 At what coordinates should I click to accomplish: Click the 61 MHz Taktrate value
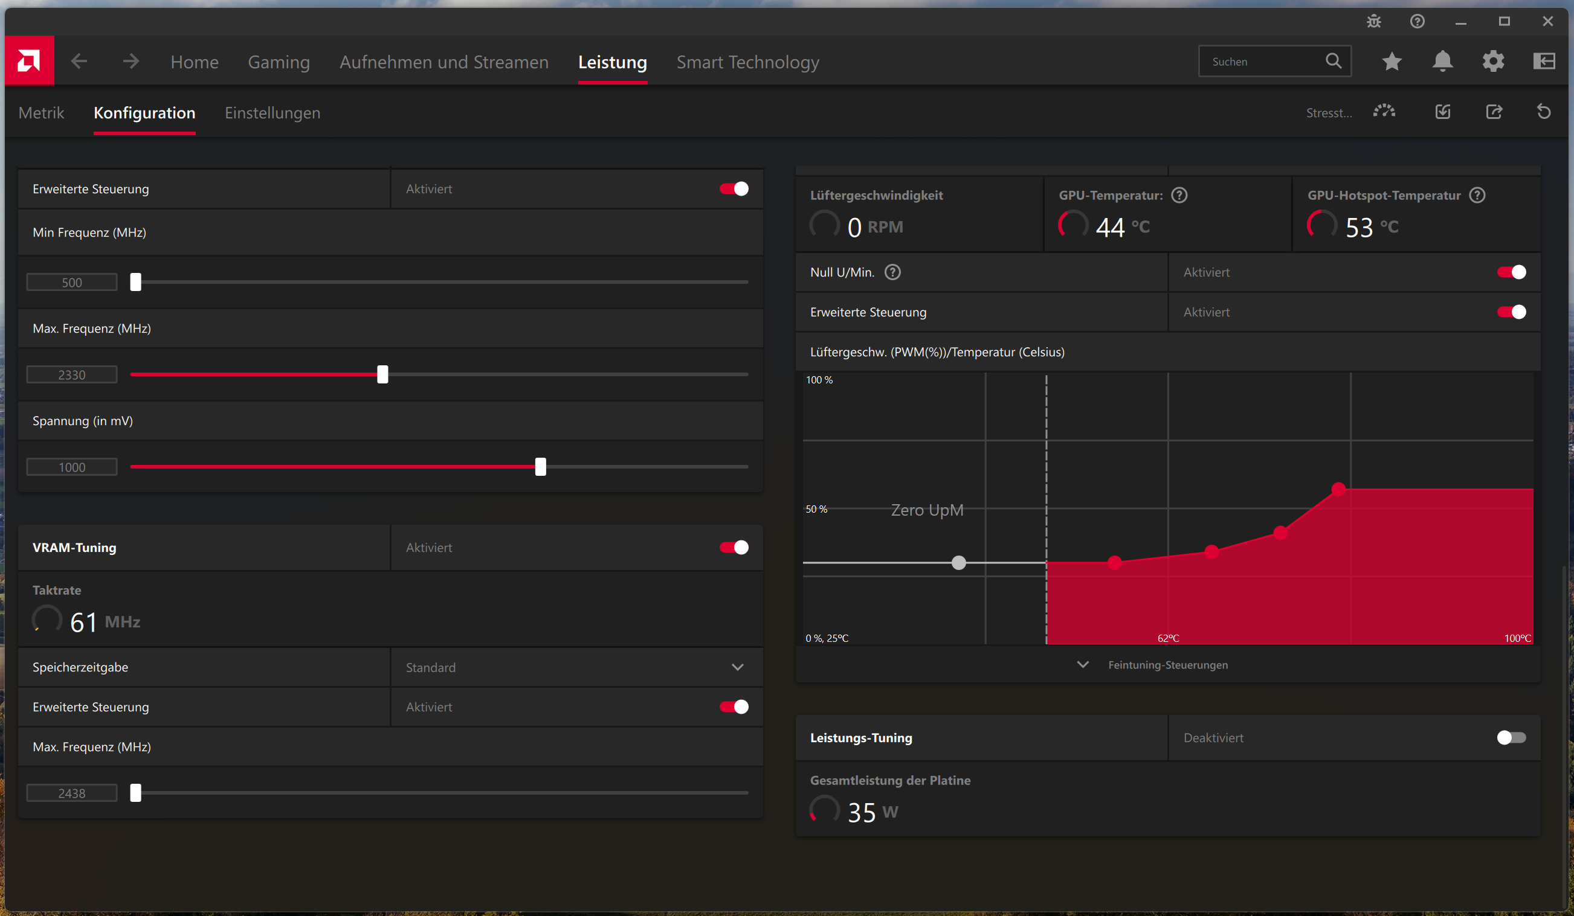coord(105,621)
